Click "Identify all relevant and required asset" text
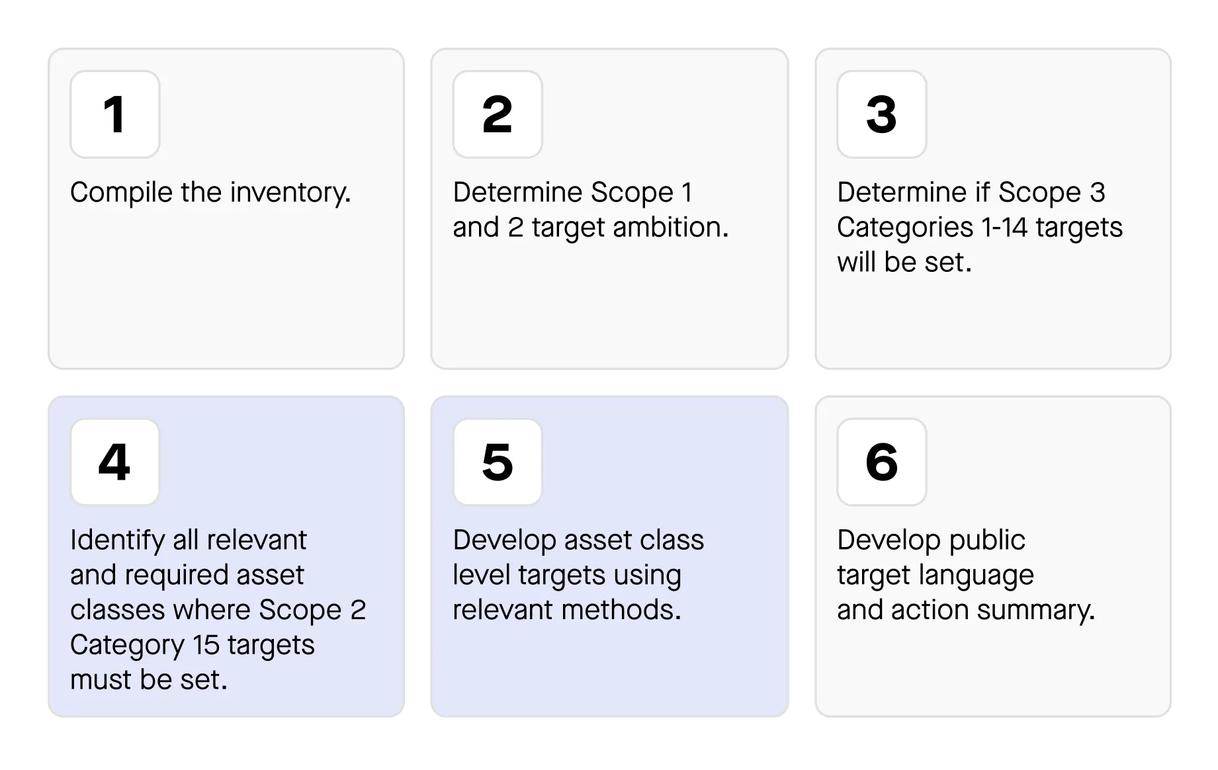Screen dimensions: 1218x770 pos(188,557)
